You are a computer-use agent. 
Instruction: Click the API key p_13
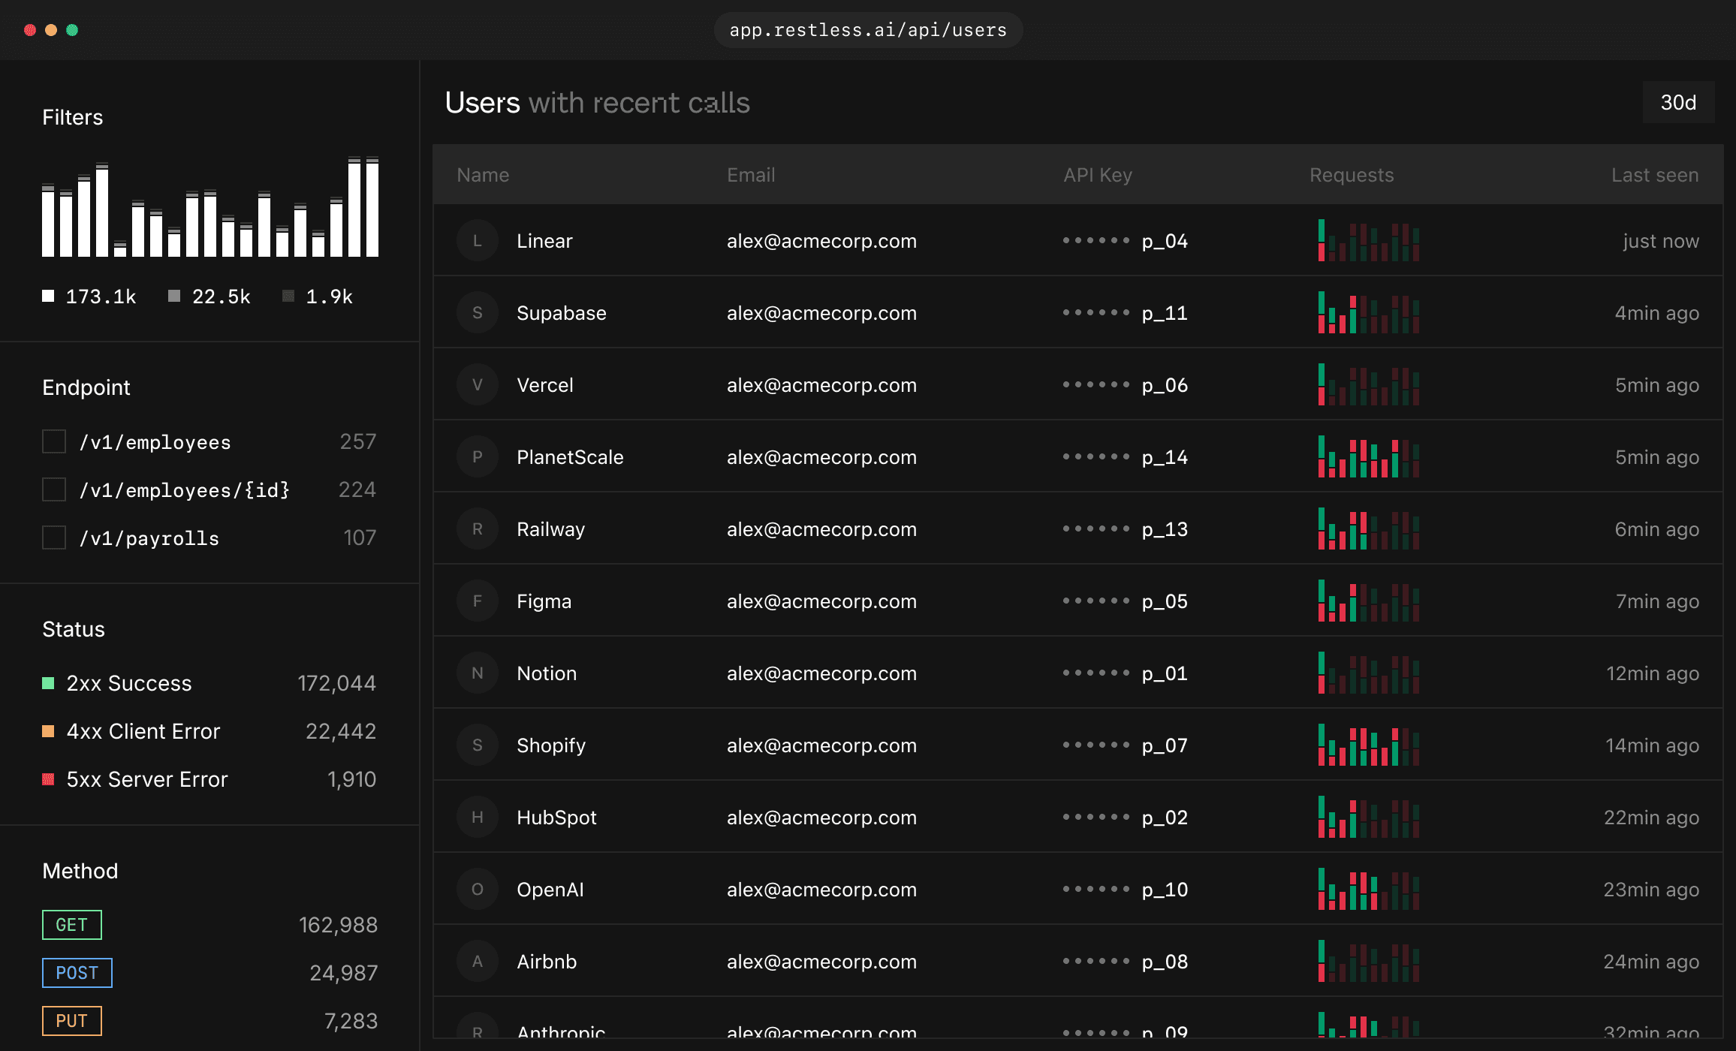1165,529
